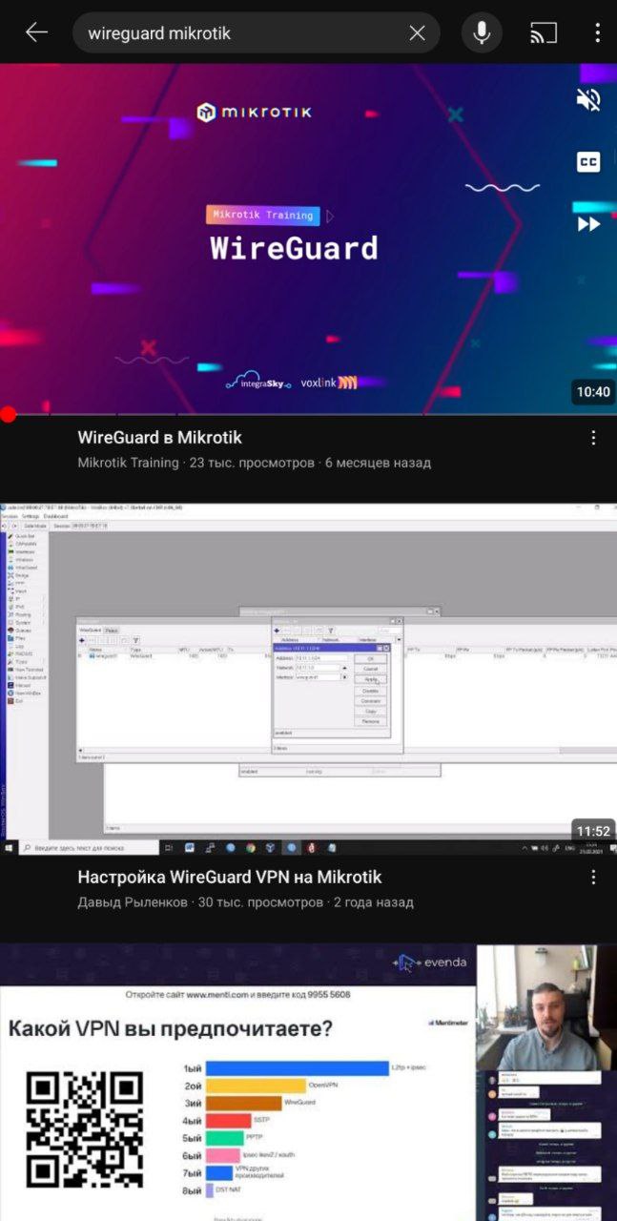
Task: Tap the 10:40 duration badge
Action: 592,391
